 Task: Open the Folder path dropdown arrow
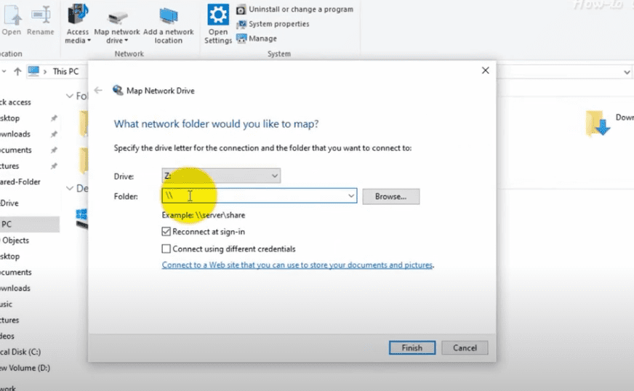pos(351,196)
